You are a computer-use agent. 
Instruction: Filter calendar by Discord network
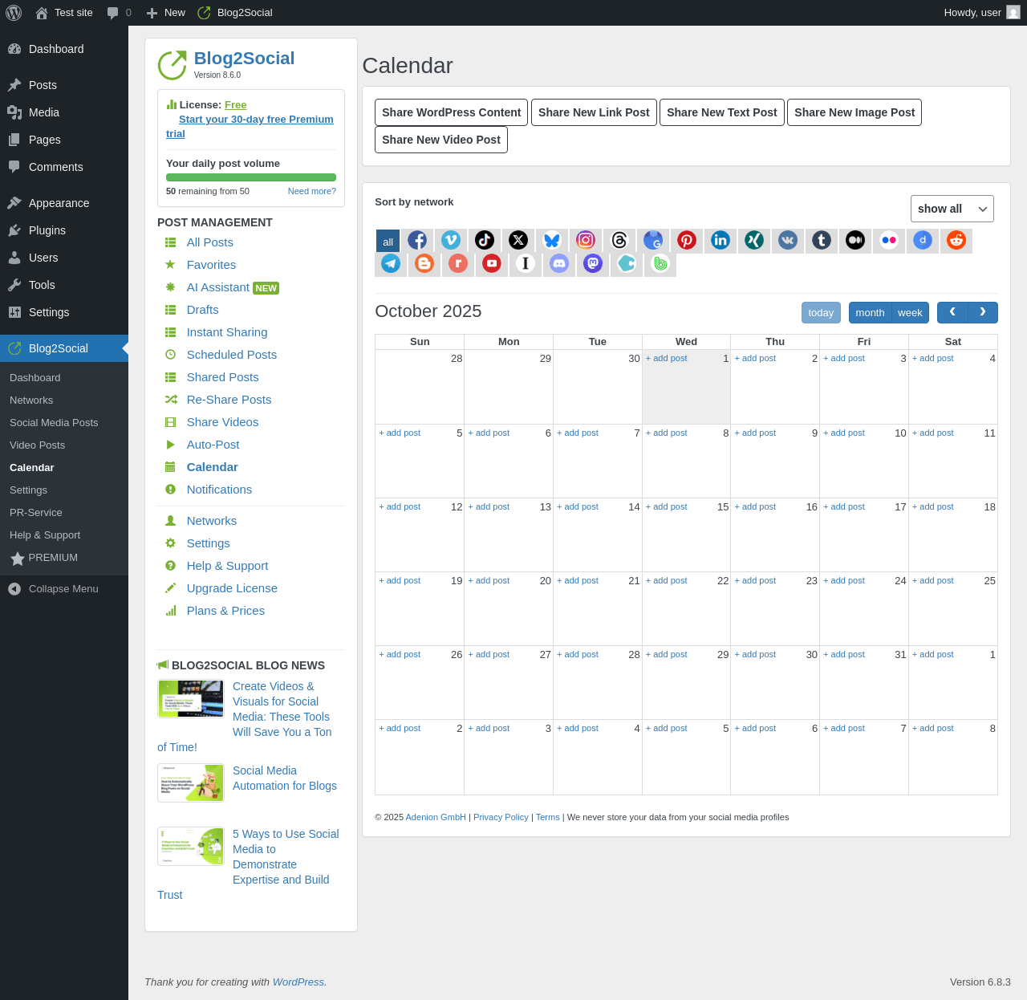coord(559,263)
